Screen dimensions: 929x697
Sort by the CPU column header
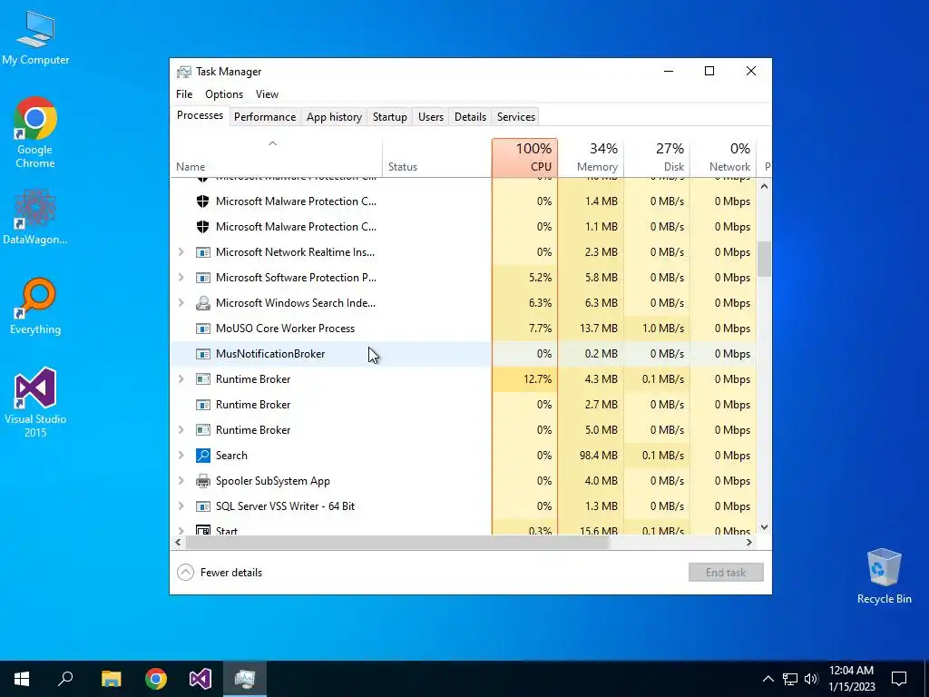click(525, 158)
